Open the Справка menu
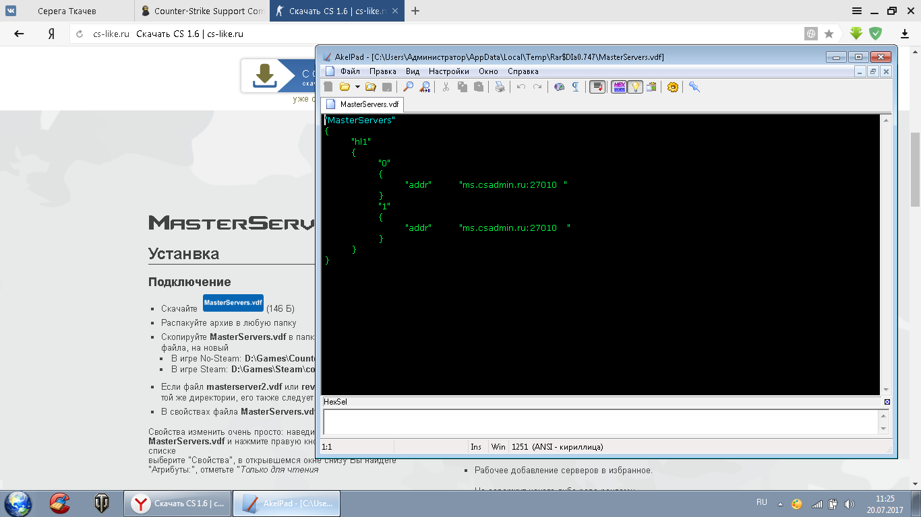The image size is (921, 517). [523, 71]
